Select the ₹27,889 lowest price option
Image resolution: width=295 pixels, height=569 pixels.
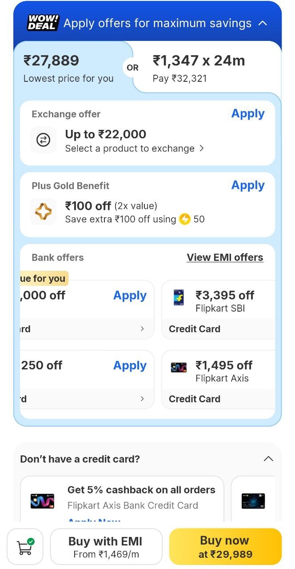(x=69, y=68)
